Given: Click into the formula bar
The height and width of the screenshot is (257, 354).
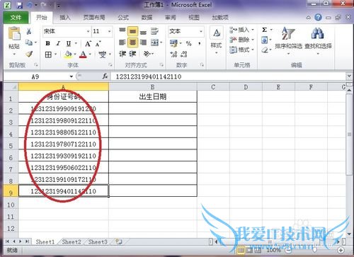Looking at the screenshot, I should (229, 76).
